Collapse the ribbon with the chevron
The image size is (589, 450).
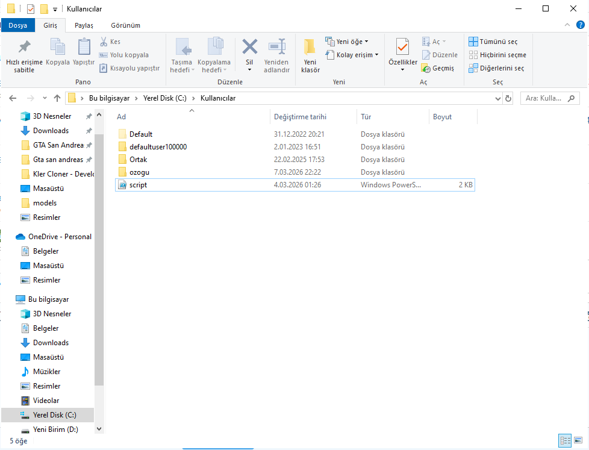[x=567, y=25]
